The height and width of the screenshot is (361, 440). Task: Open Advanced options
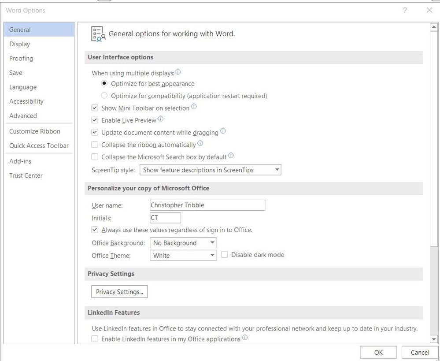[x=39, y=115]
